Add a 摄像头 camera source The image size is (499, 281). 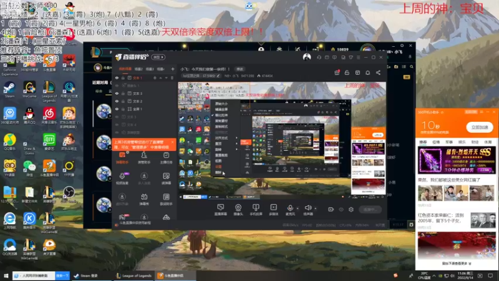238,210
